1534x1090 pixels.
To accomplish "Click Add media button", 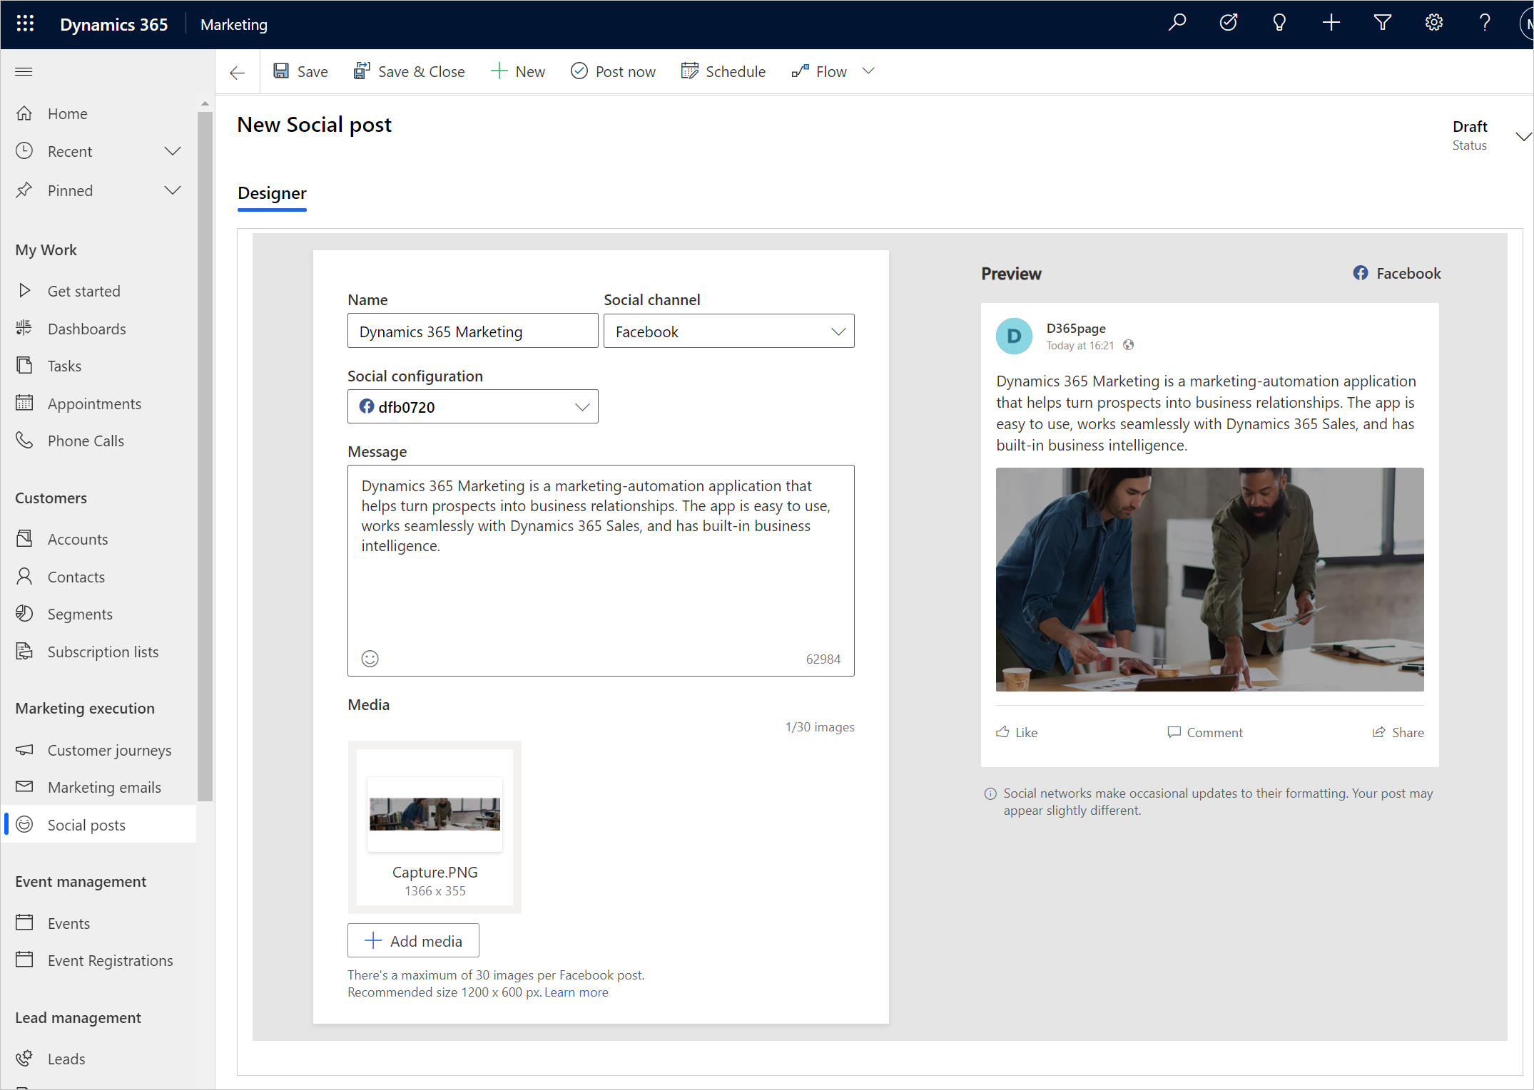I will click(413, 940).
